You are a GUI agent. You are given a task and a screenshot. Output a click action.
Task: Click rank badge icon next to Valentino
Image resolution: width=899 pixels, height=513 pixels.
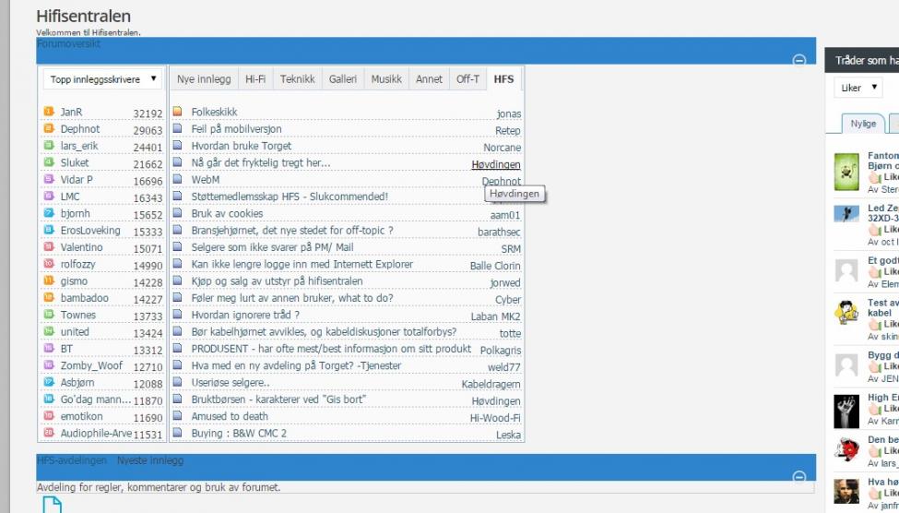[x=49, y=246]
